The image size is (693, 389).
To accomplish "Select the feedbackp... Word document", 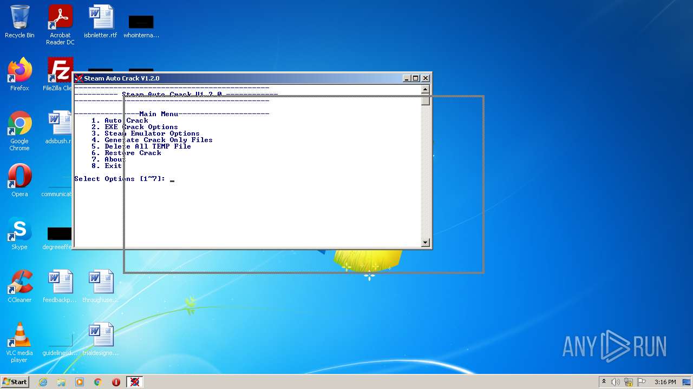I will coord(60,286).
